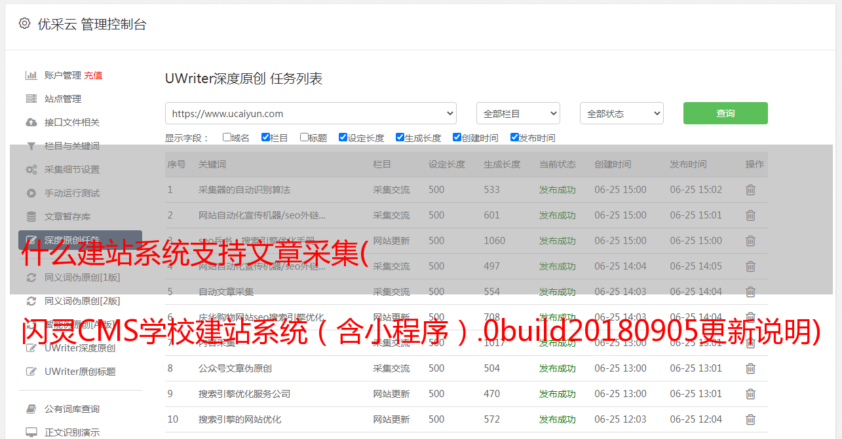This screenshot has height=439, width=842.
Task: Click trash icon for row 2 网站自动化宣传机器
Action: pyautogui.click(x=751, y=215)
